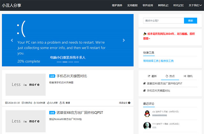Click the arrow icon beside 阅读全文
The image size is (204, 134).
(x=129, y=103)
